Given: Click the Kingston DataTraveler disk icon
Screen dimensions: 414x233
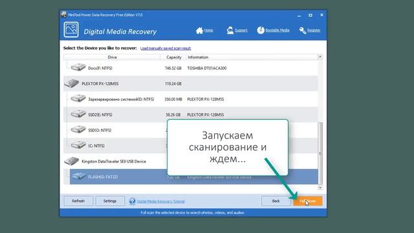Looking at the screenshot, I should [x=72, y=161].
